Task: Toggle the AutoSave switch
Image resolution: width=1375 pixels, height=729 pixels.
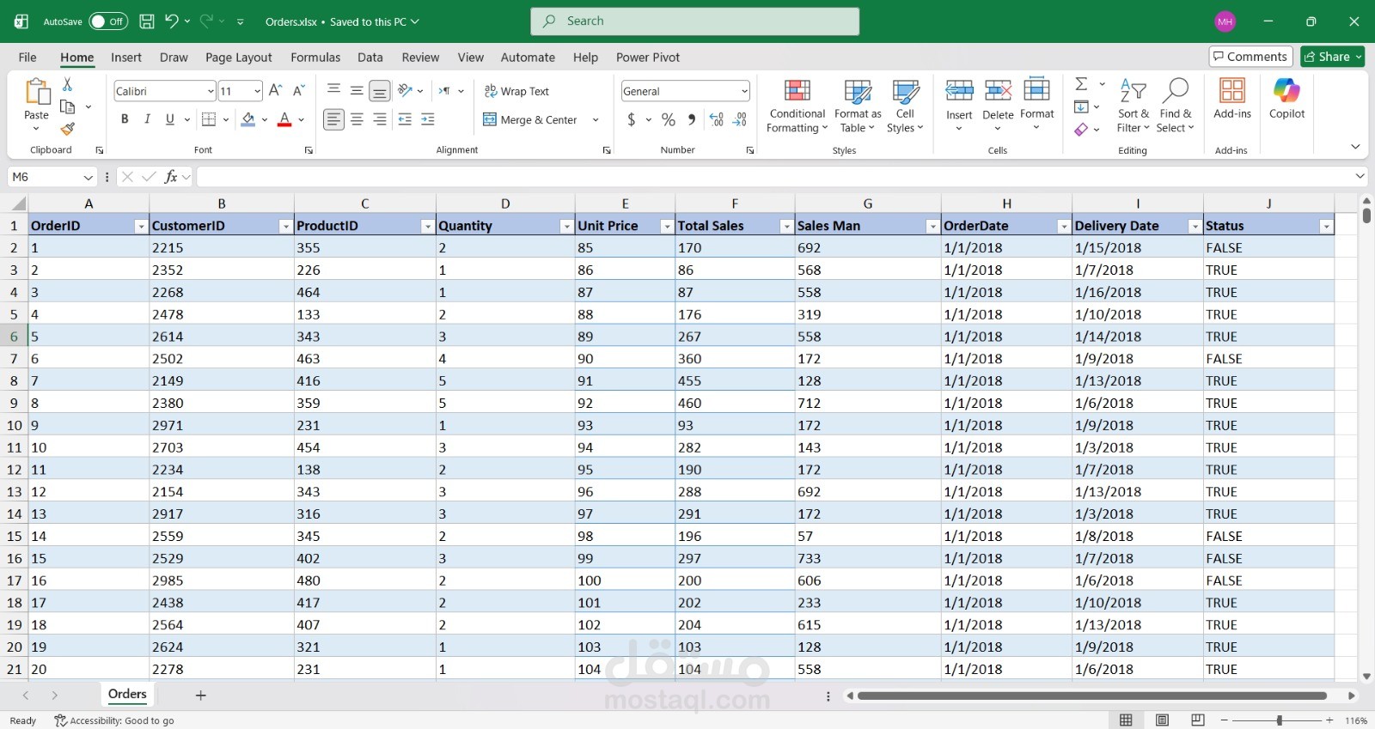Action: [108, 21]
